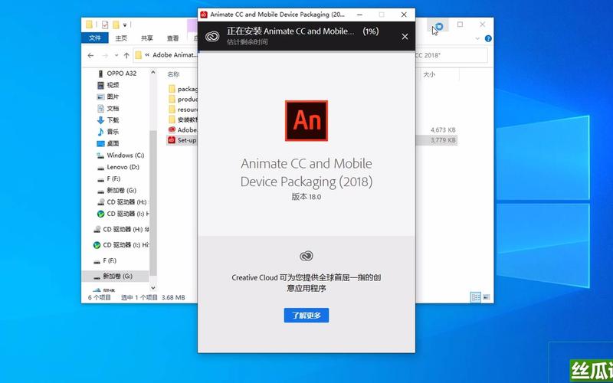Click the products folder icon

172,99
